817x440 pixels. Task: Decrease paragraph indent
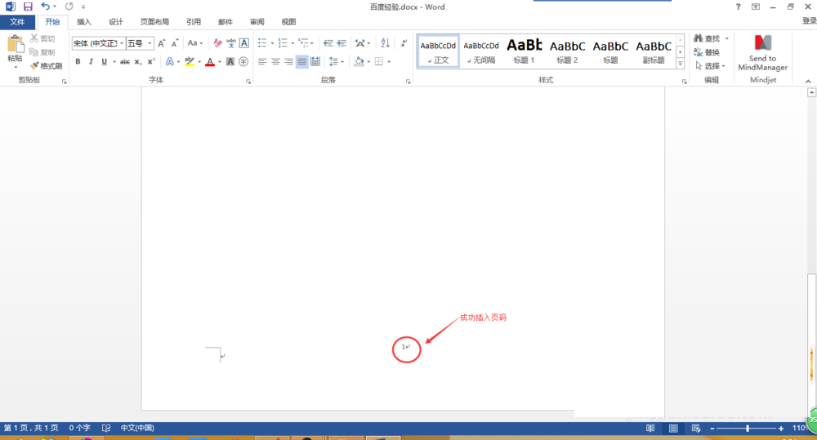[328, 43]
